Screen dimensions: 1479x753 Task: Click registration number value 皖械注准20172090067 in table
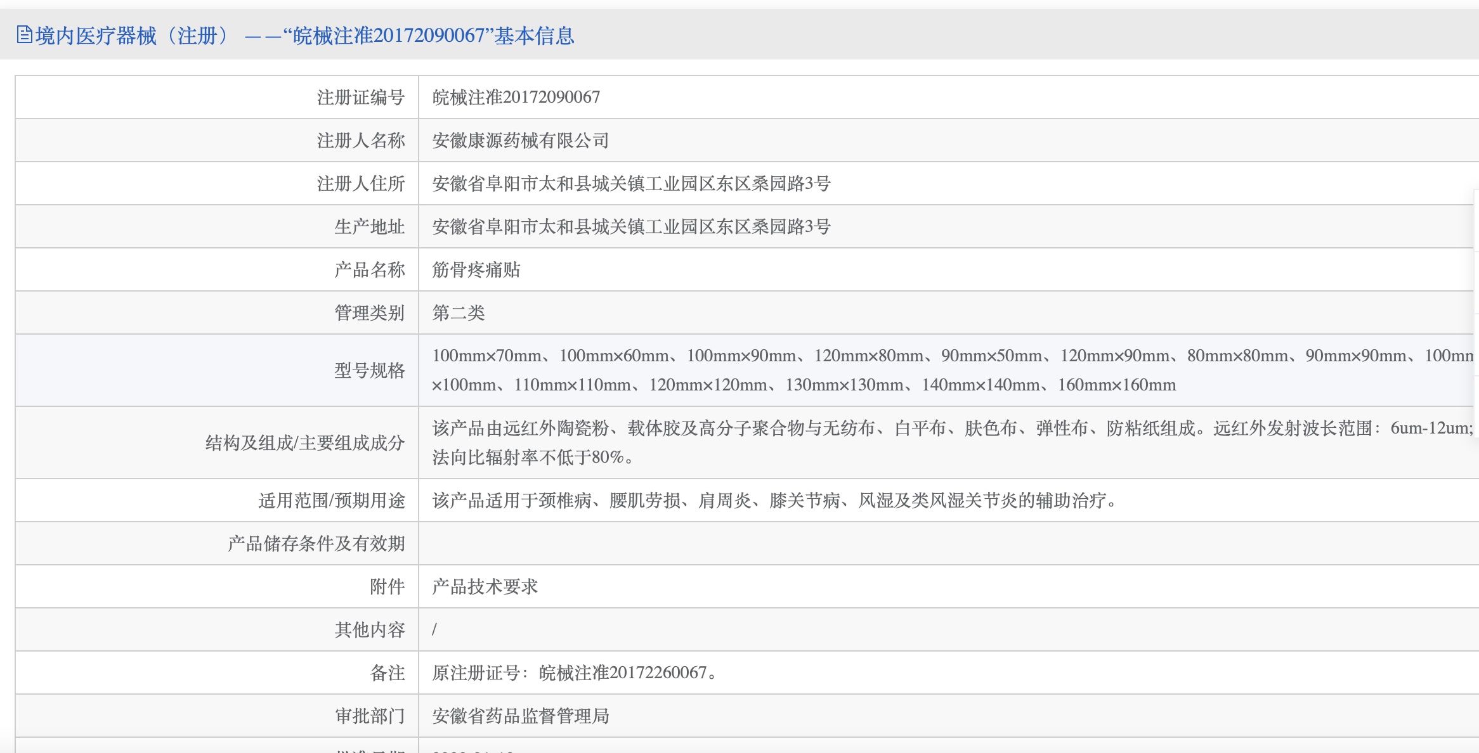[516, 97]
